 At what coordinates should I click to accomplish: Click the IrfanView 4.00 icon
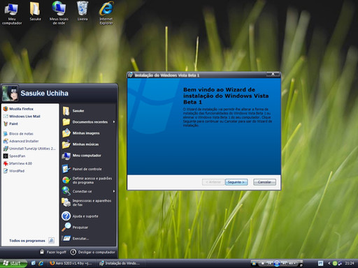tap(6, 163)
